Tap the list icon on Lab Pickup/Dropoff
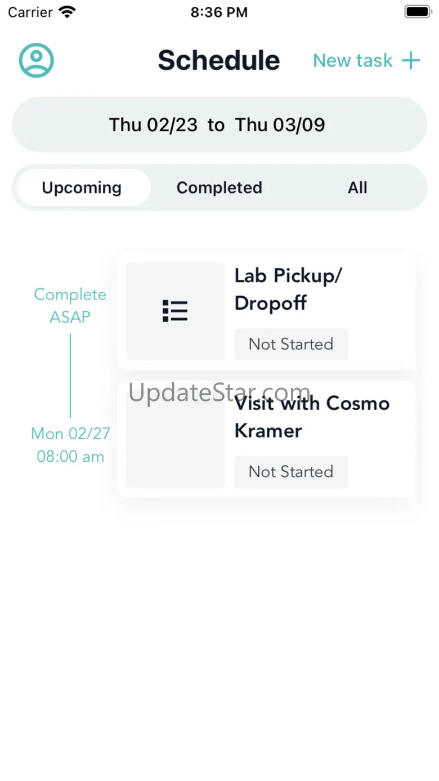439x781 pixels. coord(175,311)
